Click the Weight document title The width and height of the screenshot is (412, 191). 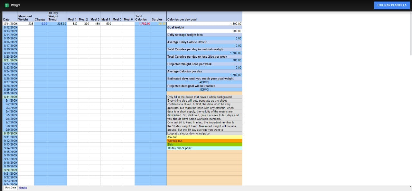pos(15,5)
